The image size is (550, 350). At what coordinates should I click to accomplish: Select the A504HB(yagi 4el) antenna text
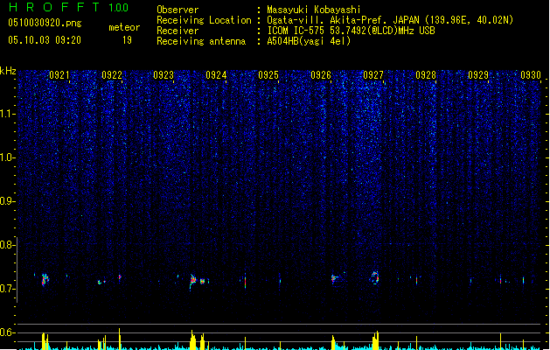(309, 41)
